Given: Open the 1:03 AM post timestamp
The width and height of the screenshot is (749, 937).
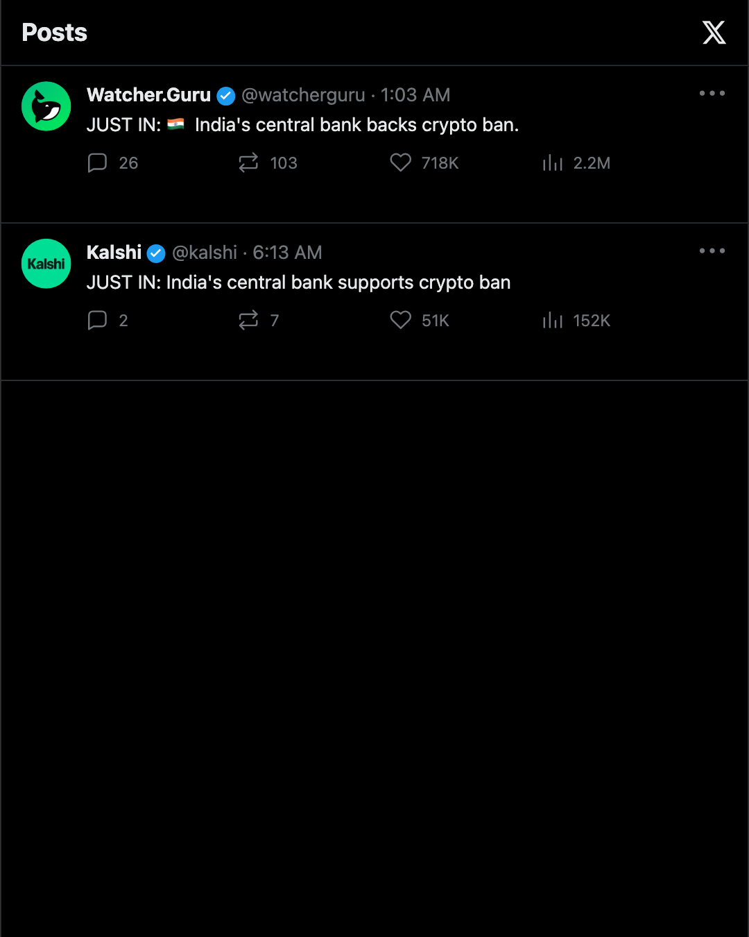Looking at the screenshot, I should [415, 95].
